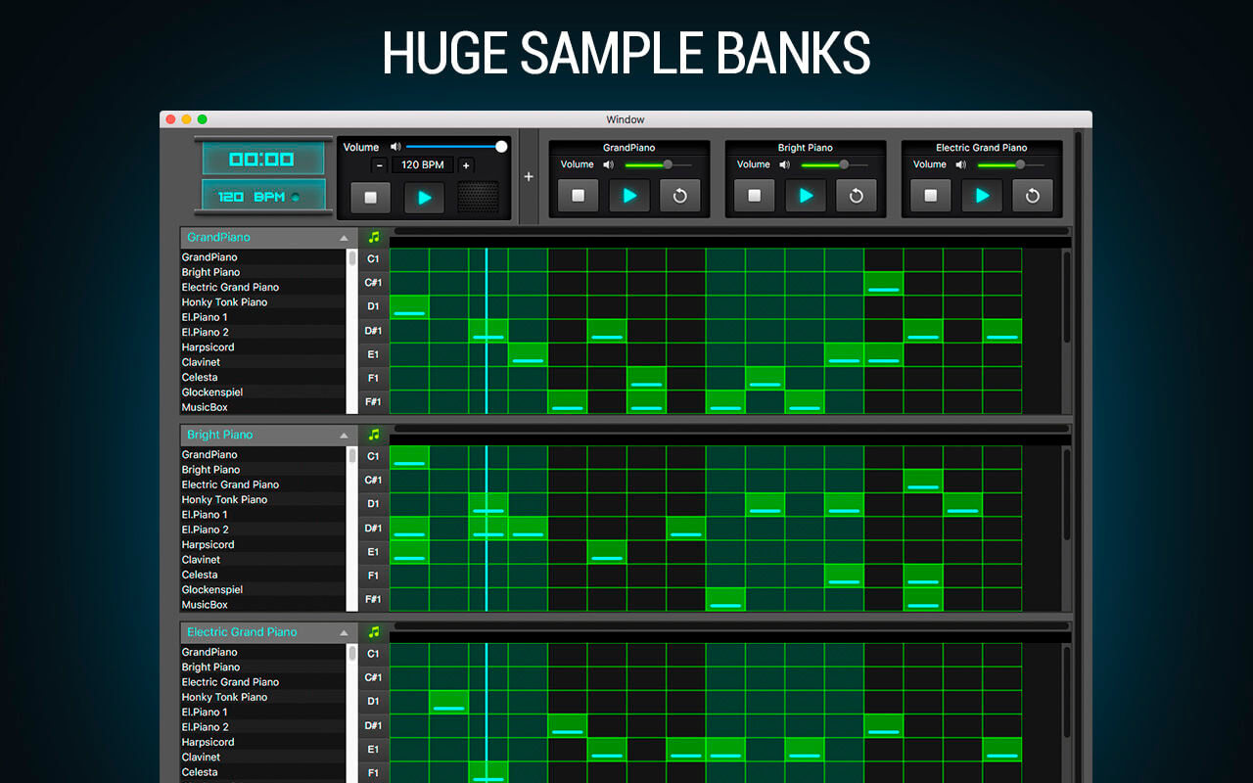Toggle the D1 note in first GrandPiano grid column

(409, 307)
